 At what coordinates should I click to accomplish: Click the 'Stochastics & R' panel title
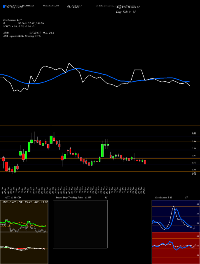pyautogui.click(x=163, y=198)
